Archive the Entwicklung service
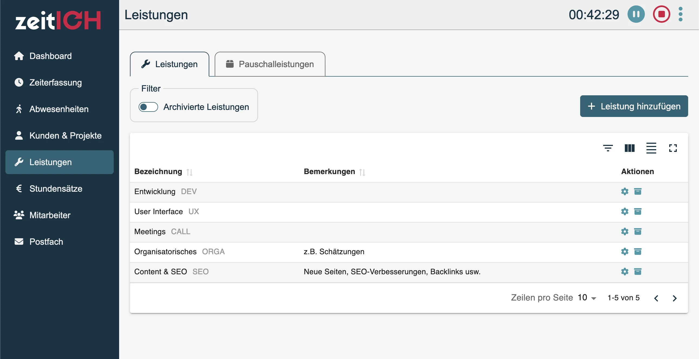Image resolution: width=699 pixels, height=359 pixels. pos(638,192)
